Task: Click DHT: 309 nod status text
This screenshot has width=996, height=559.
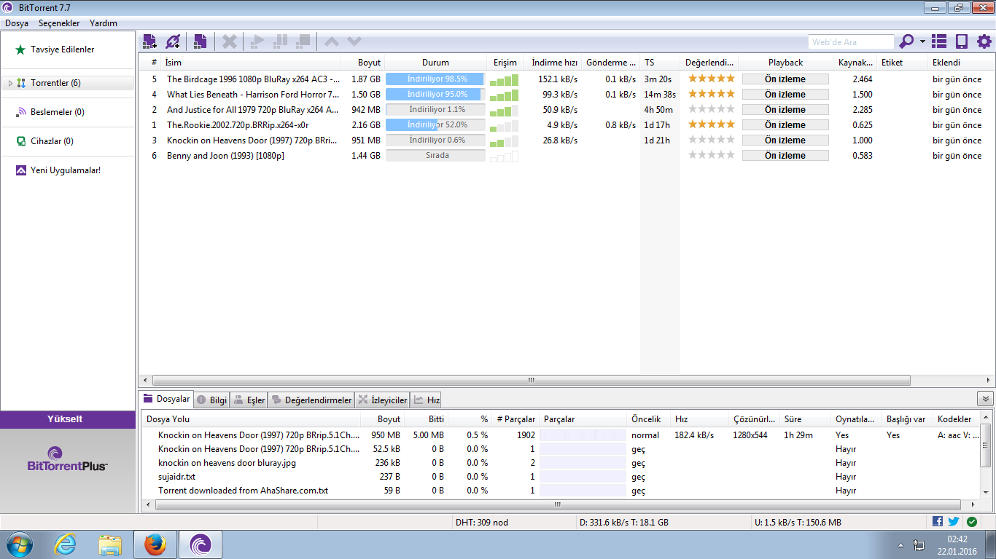Action: (x=482, y=523)
